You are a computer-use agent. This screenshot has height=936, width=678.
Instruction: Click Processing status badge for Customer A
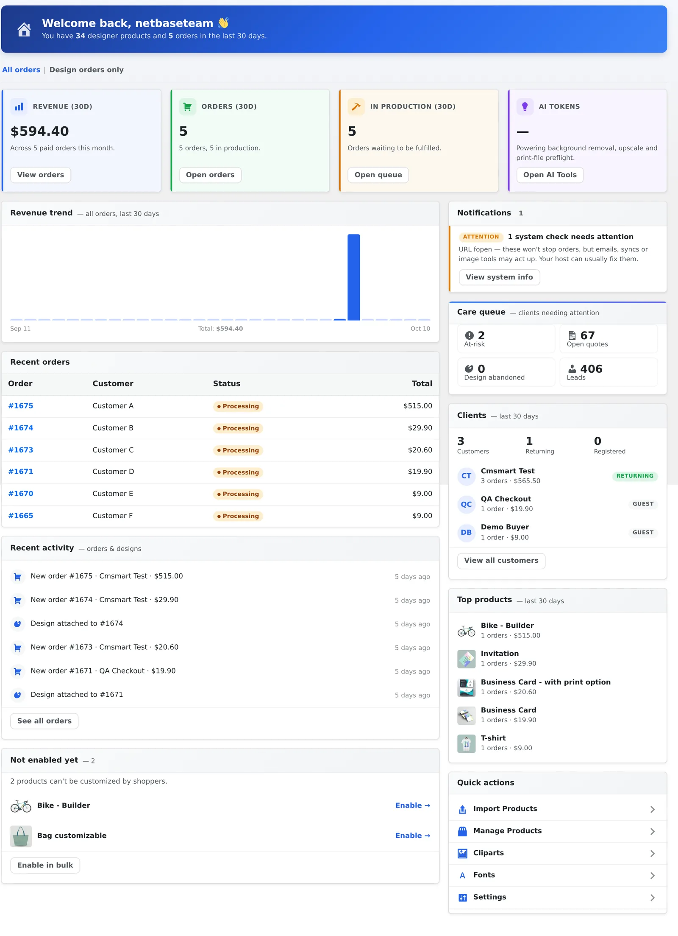point(238,406)
